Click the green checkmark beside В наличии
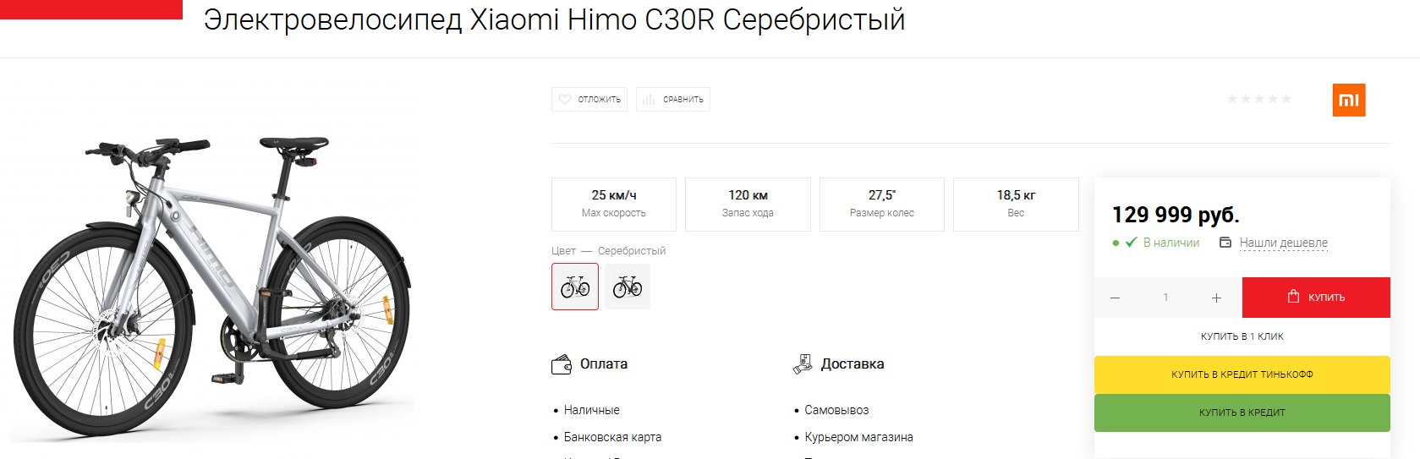Screen dimensions: 1420x459 point(1131,243)
